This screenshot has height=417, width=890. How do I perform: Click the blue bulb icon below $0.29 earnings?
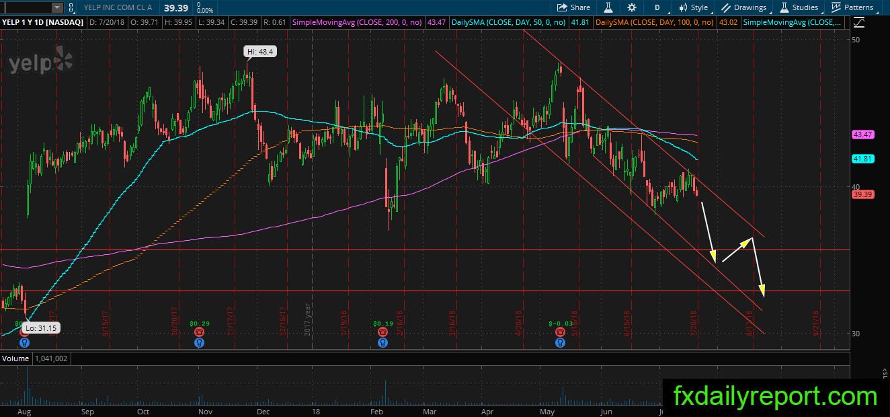pyautogui.click(x=199, y=342)
